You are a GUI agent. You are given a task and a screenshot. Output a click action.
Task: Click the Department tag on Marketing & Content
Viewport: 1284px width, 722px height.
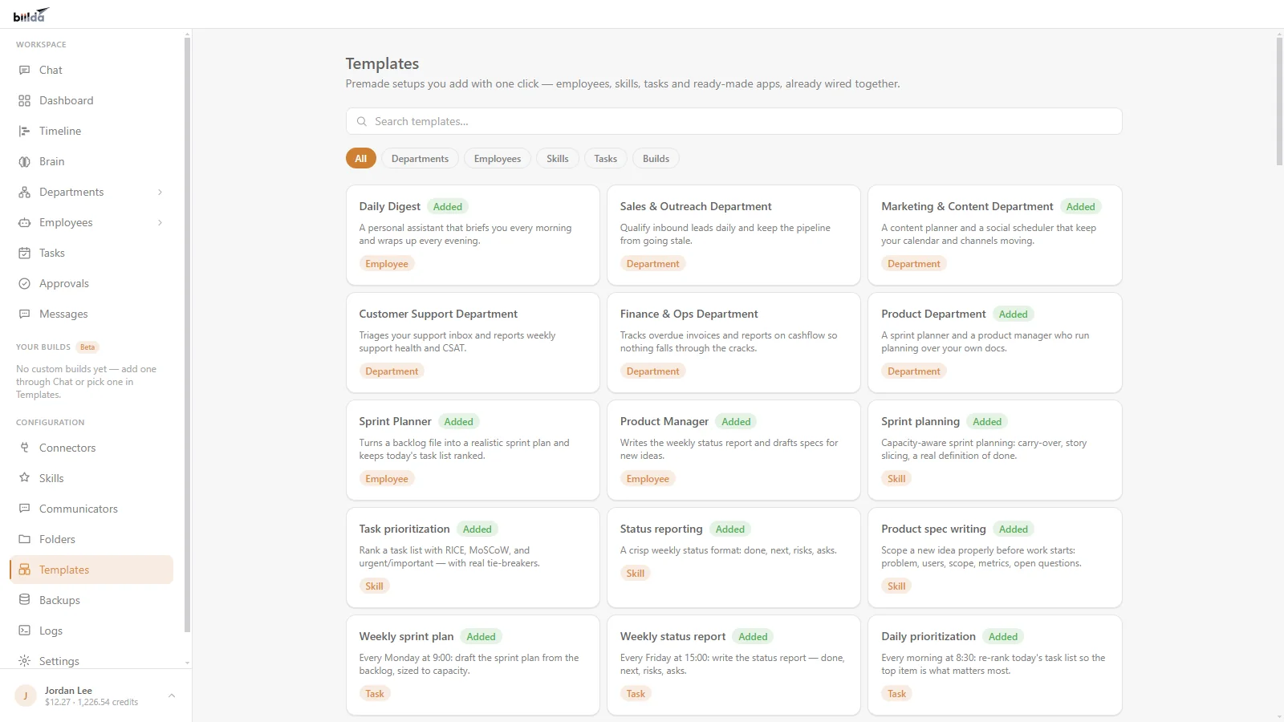pos(913,264)
